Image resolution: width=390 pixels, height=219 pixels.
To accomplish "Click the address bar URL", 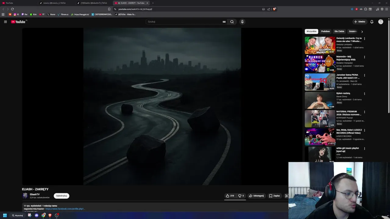I will pyautogui.click(x=135, y=9).
